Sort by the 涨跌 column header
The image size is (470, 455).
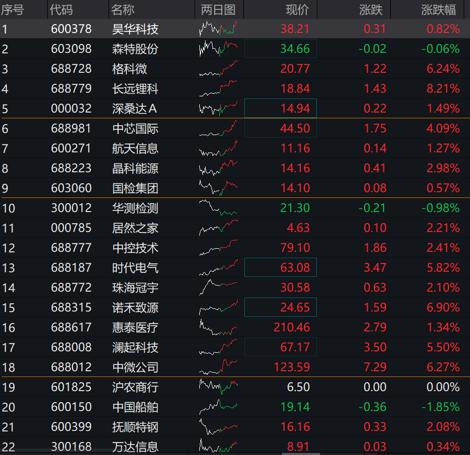371,10
